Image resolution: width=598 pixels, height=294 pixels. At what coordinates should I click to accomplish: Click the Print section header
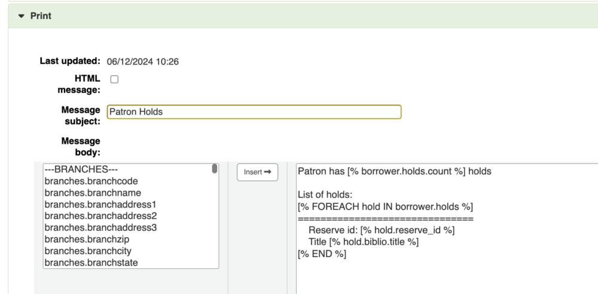coord(41,16)
